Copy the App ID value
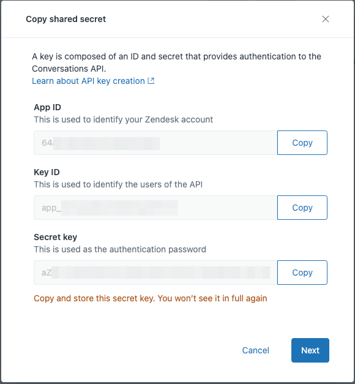355x384 pixels. 302,143
